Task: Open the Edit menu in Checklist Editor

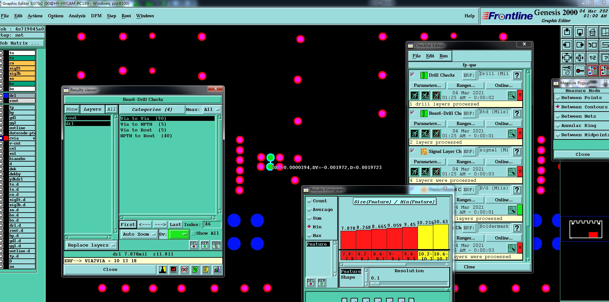Action: click(430, 56)
